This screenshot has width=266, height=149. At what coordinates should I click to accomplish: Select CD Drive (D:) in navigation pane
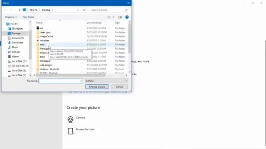[20, 66]
